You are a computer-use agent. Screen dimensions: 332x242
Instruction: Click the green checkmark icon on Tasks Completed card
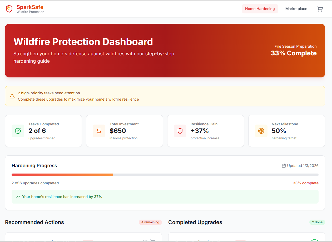[18, 131]
